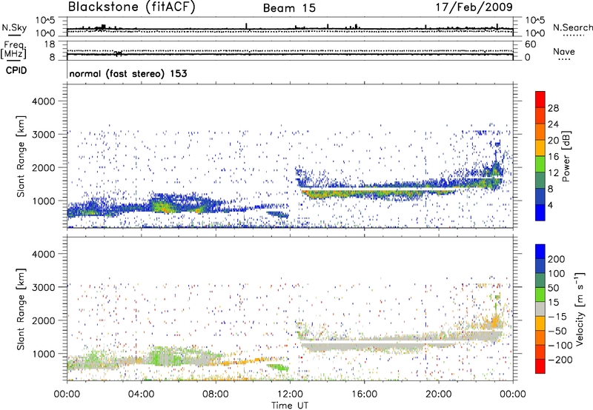Click the '-200' tick on the Velocity scale
The image size is (593, 410).
pyautogui.click(x=560, y=360)
